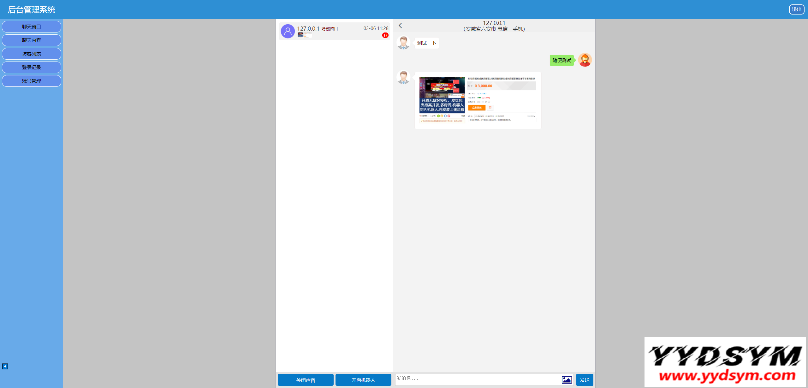
Task: Click the red share icon on product card
Action: pyautogui.click(x=449, y=116)
